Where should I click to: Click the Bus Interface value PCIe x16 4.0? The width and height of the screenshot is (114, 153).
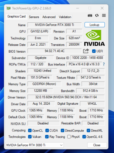tap(84, 64)
